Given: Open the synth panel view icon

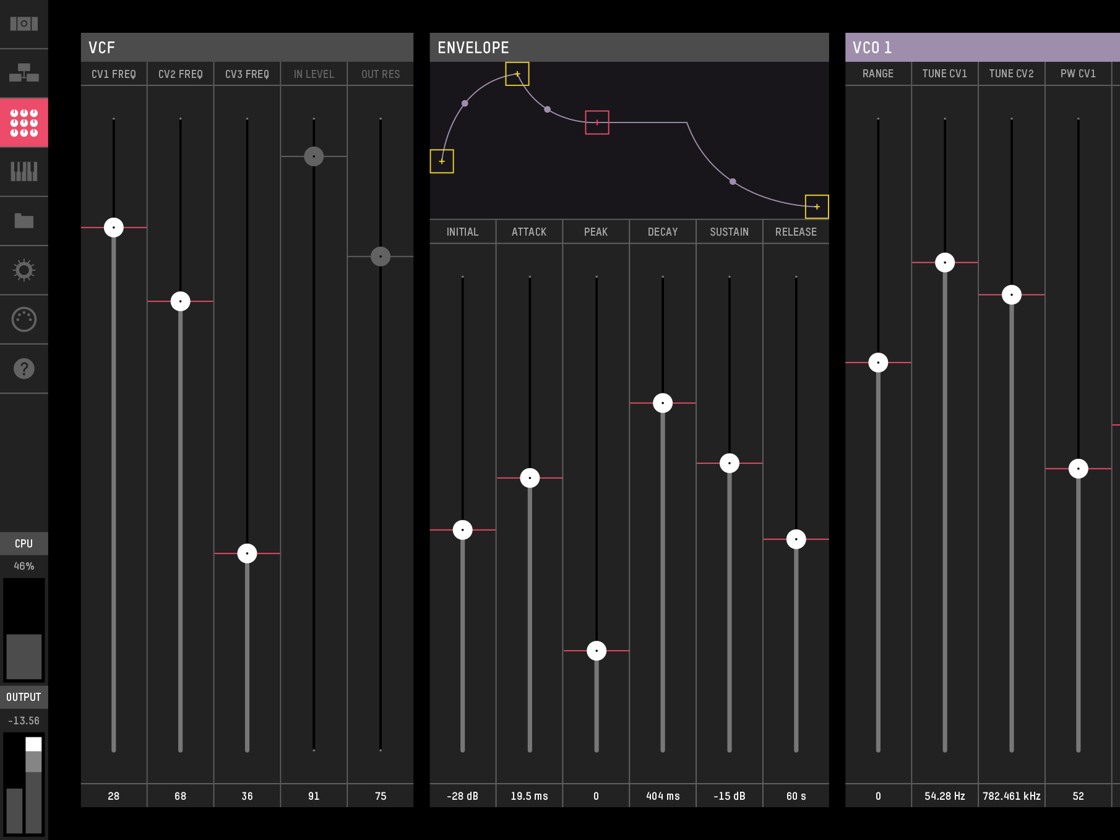Looking at the screenshot, I should (24, 24).
